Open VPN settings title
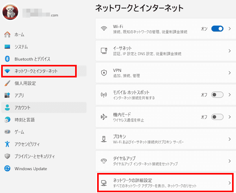236x193 pixels. 117,70
